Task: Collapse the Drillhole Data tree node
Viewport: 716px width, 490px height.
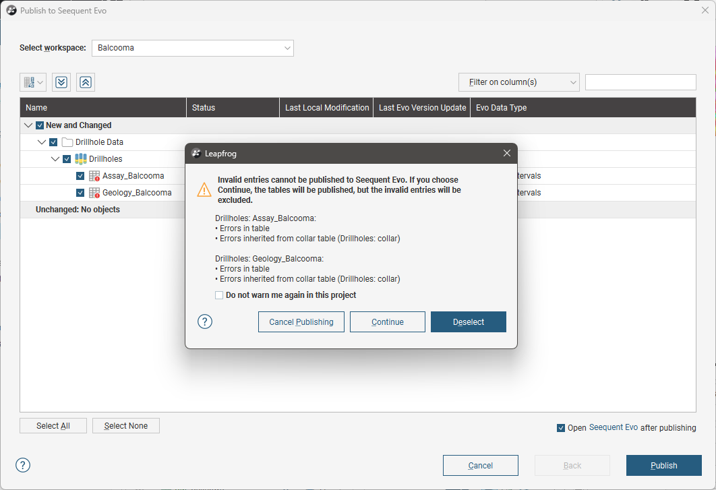Action: tap(42, 142)
